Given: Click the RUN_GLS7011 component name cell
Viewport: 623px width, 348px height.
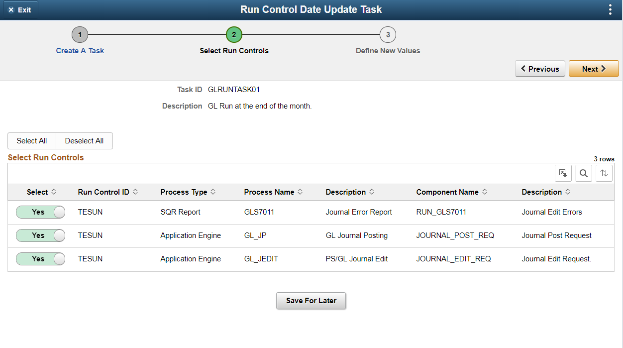Looking at the screenshot, I should pyautogui.click(x=441, y=212).
